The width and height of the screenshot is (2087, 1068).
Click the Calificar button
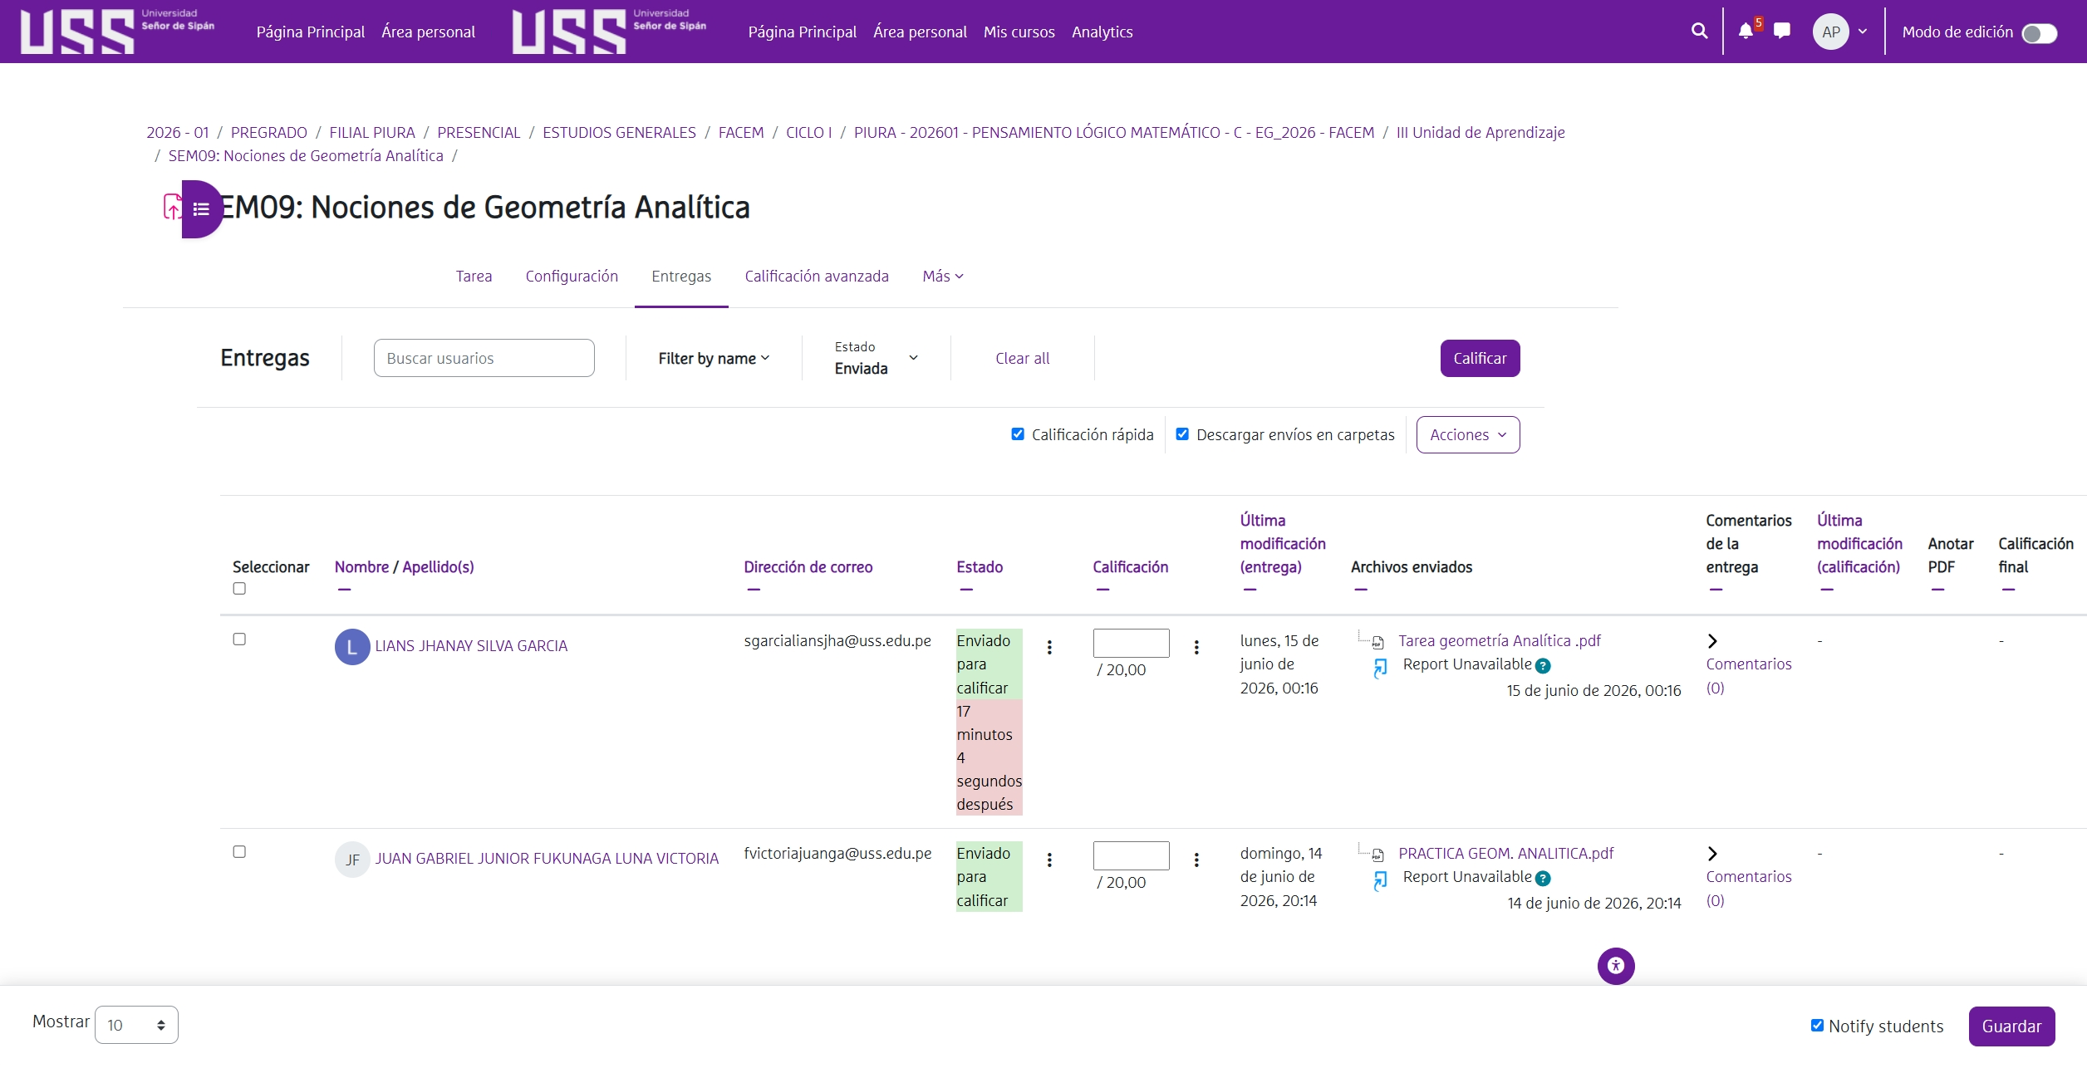click(1480, 358)
